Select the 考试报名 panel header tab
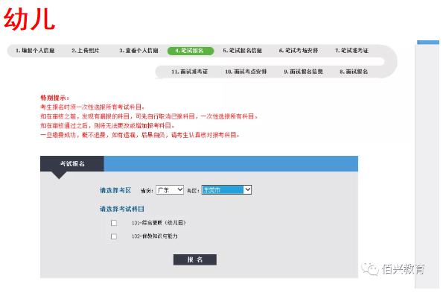446x296 pixels. 72,164
